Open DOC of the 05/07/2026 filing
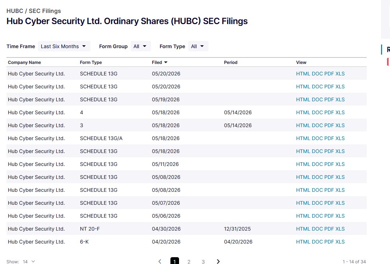 click(x=317, y=203)
